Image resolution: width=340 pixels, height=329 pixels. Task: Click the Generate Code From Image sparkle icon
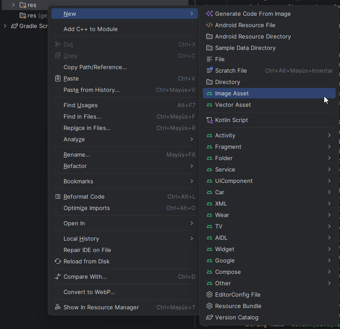coord(209,14)
